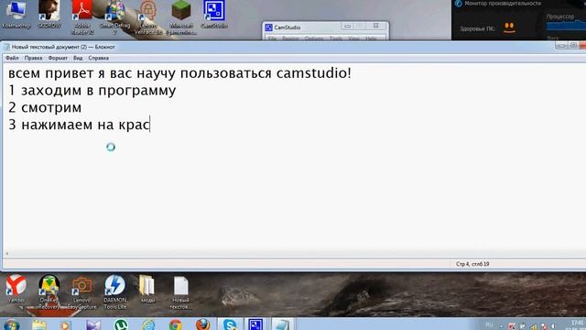Open the Internet Explorer taskbar icon
586x330 pixels.
coord(148,324)
